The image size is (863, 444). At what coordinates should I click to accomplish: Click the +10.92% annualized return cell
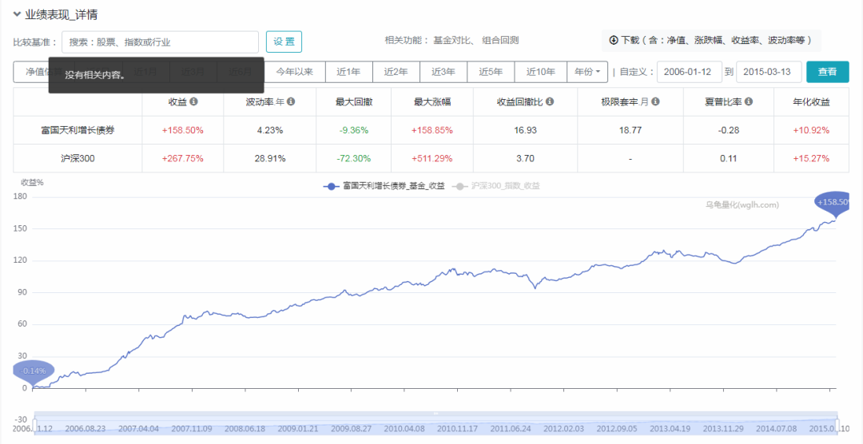[x=811, y=130]
